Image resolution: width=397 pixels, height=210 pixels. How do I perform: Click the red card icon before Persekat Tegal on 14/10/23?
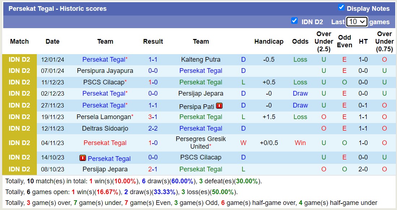[83, 157]
